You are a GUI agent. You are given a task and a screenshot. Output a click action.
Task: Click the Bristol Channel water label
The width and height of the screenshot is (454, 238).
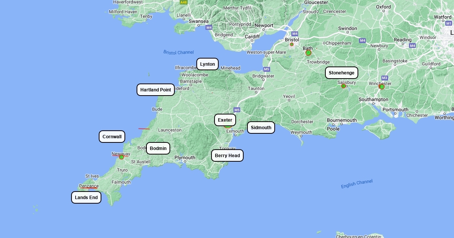[x=179, y=52]
